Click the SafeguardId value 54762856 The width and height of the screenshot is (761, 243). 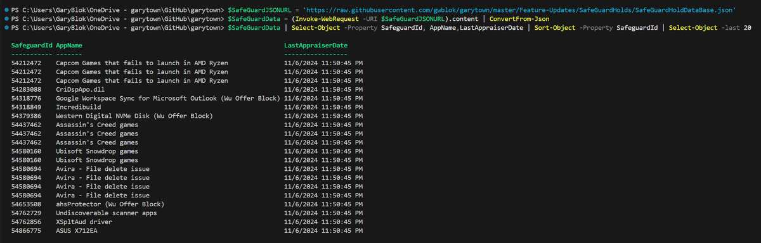pos(27,222)
